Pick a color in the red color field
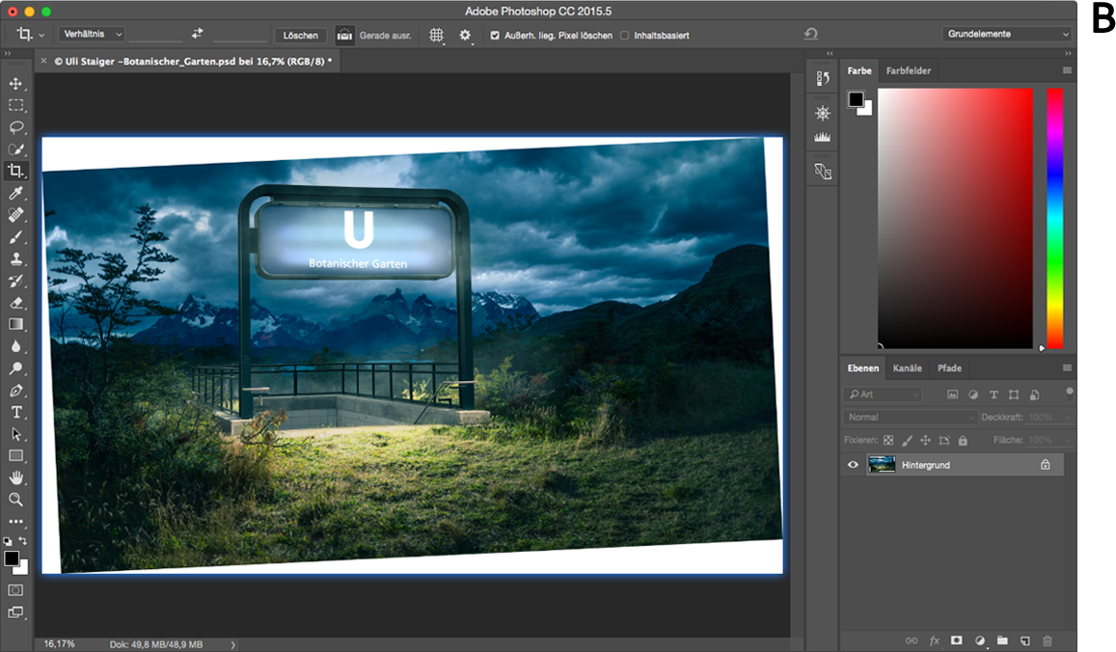 (x=955, y=219)
